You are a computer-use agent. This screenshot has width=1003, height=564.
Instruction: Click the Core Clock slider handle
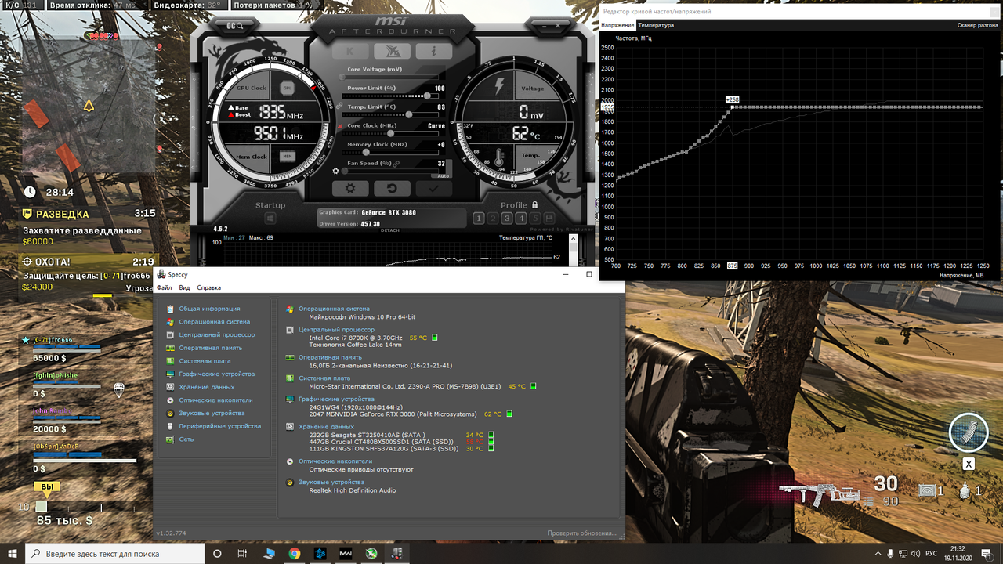click(x=391, y=133)
